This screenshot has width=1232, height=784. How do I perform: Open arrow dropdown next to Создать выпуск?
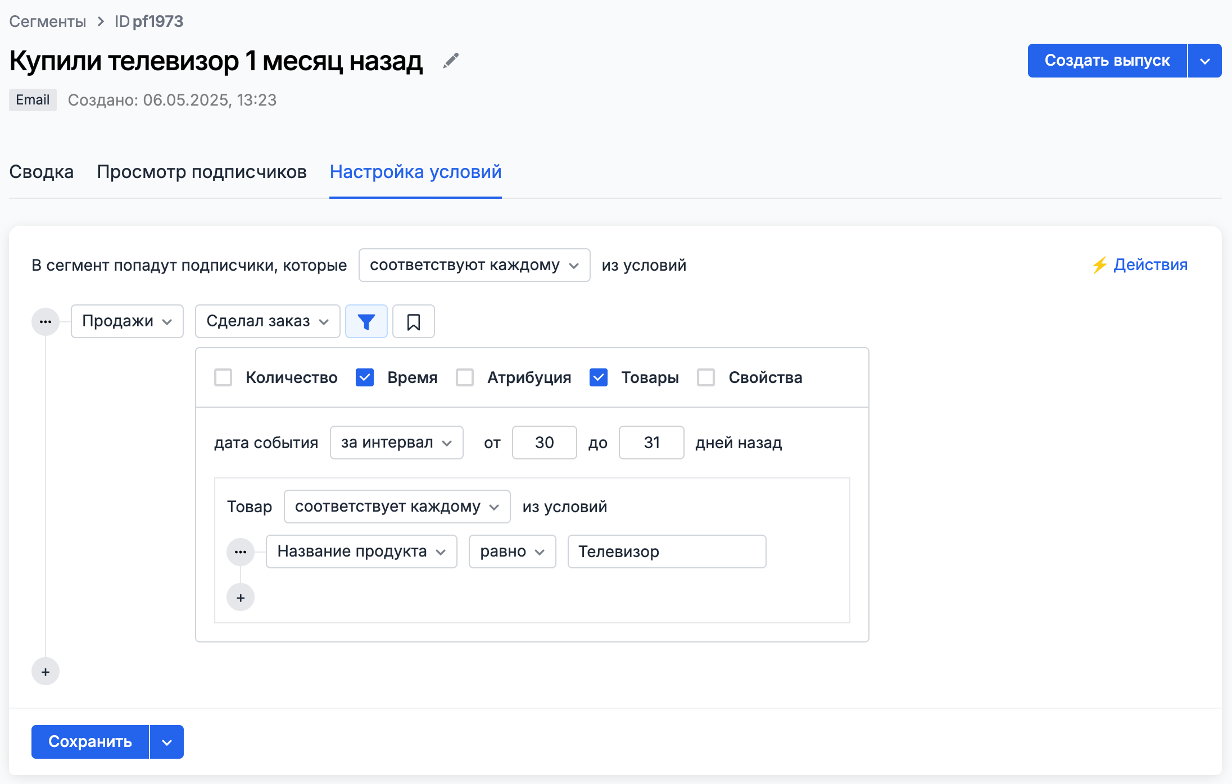[1204, 61]
